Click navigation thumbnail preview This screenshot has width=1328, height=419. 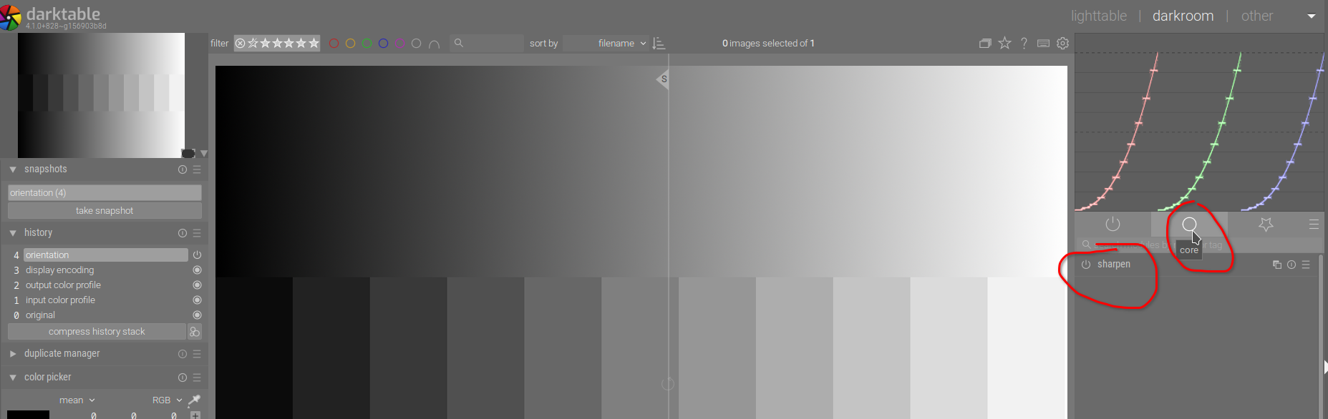coord(101,95)
